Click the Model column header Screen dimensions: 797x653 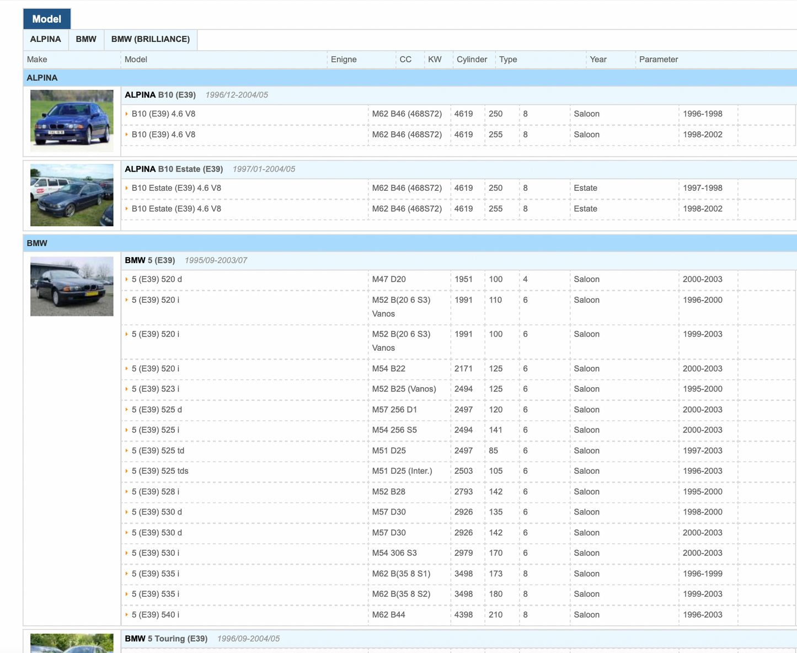point(136,60)
